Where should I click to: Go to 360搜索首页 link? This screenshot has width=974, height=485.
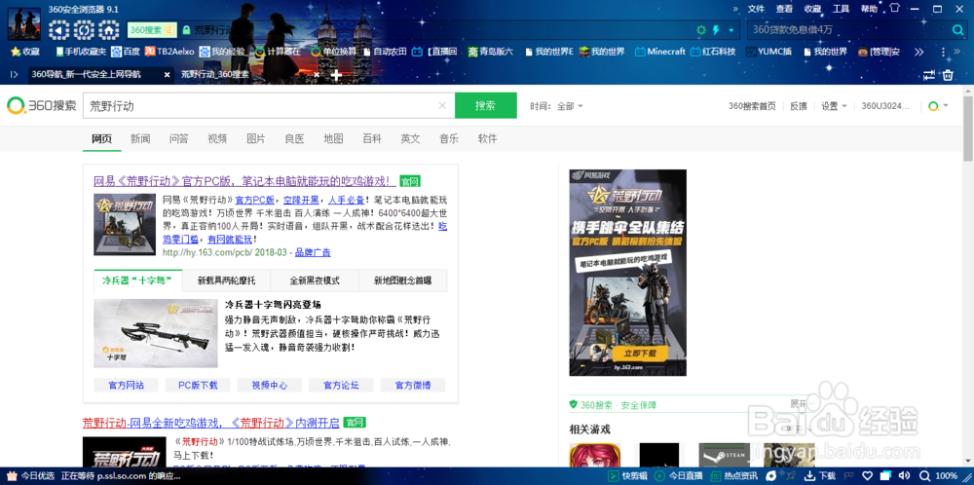point(752,106)
